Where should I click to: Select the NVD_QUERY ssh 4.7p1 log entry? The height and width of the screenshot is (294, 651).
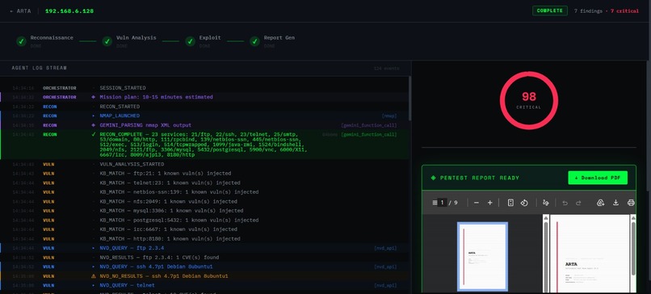click(x=204, y=267)
